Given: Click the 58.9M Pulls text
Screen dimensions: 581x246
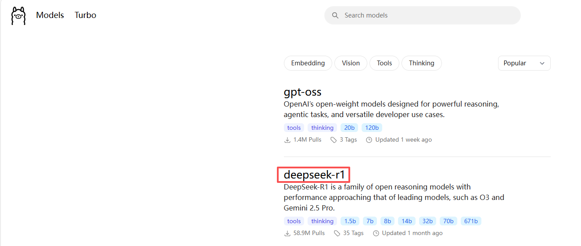Looking at the screenshot, I should click(309, 233).
